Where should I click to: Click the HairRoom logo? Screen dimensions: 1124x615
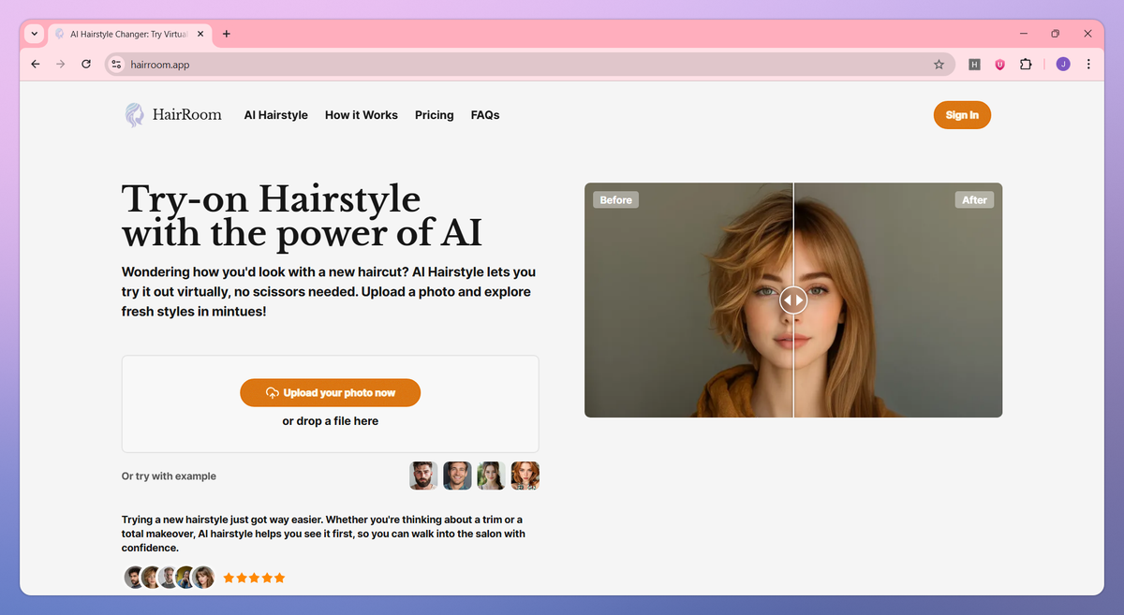173,115
